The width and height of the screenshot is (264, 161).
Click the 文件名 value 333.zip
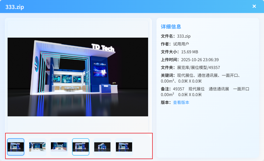tap(184, 36)
